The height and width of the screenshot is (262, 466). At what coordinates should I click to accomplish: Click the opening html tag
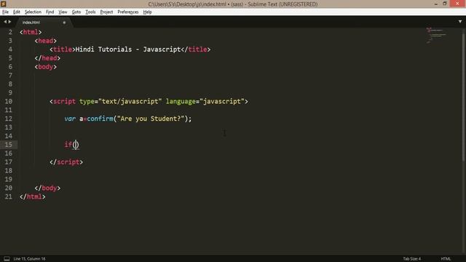[31, 32]
